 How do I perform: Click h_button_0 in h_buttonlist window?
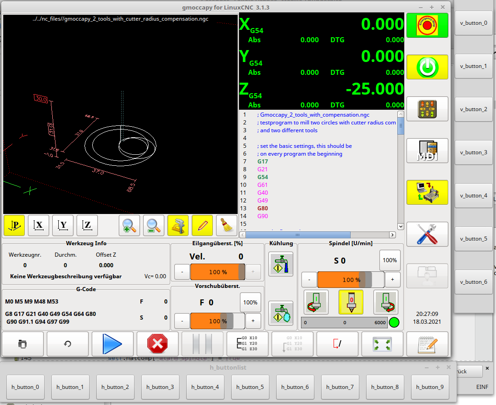click(25, 387)
